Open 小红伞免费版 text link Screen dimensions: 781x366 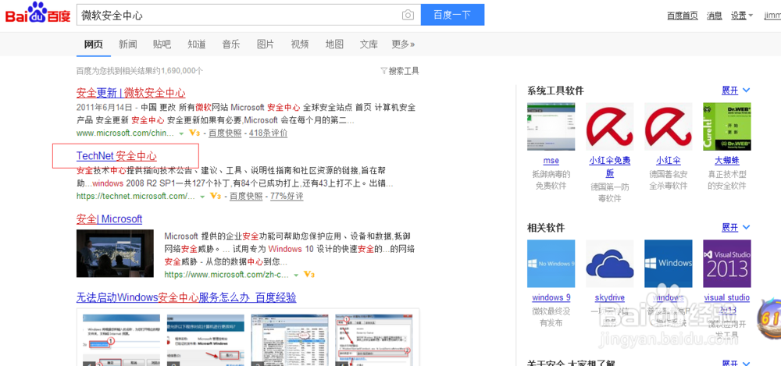(x=610, y=167)
